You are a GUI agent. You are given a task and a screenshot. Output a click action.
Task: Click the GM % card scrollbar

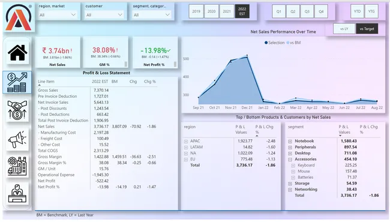126,64
